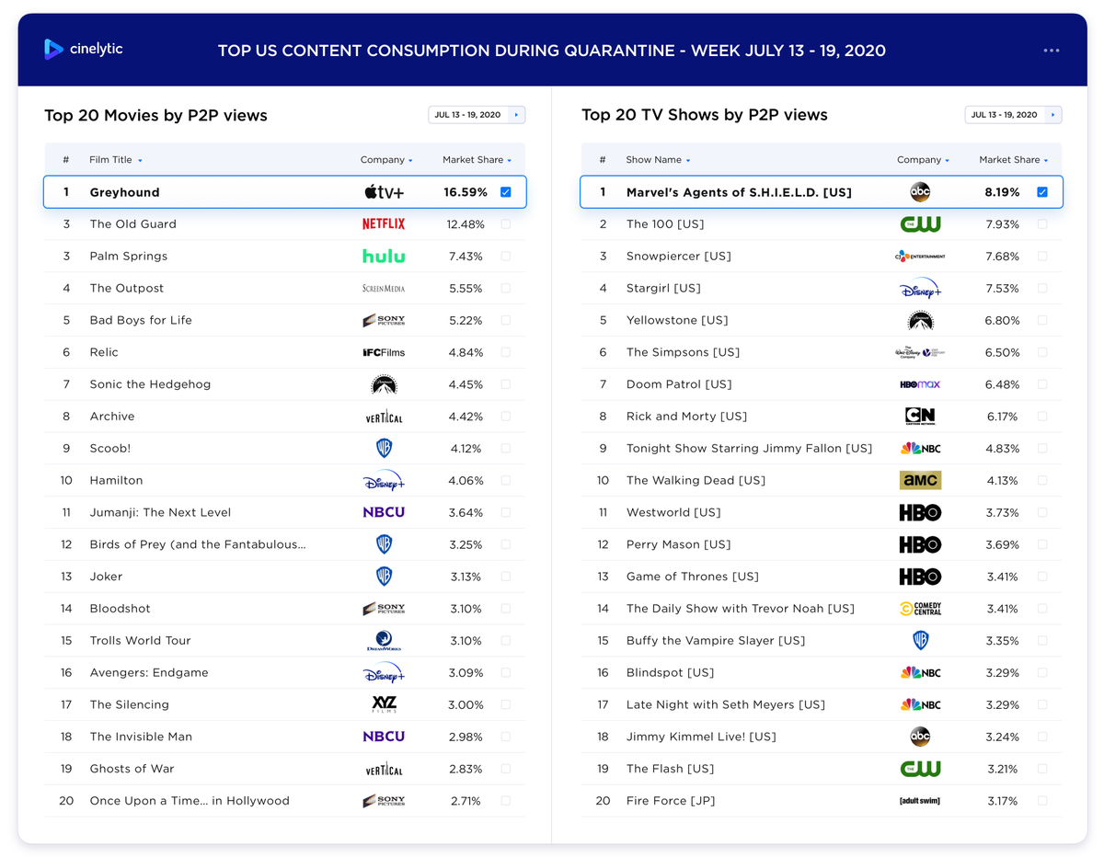The width and height of the screenshot is (1104, 857).
Task: Click the Simpsons [US] row
Action: (822, 352)
